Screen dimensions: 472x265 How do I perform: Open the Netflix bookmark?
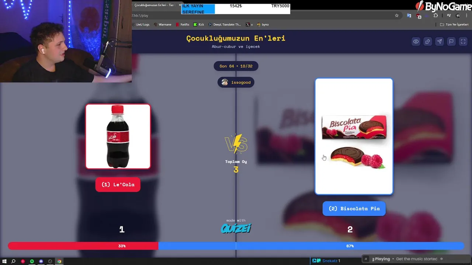(x=183, y=25)
